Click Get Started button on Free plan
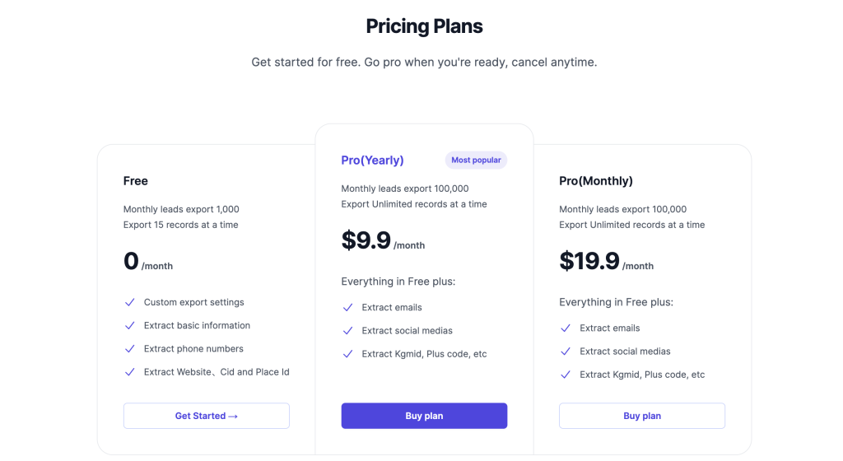The height and width of the screenshot is (461, 843). 206,416
